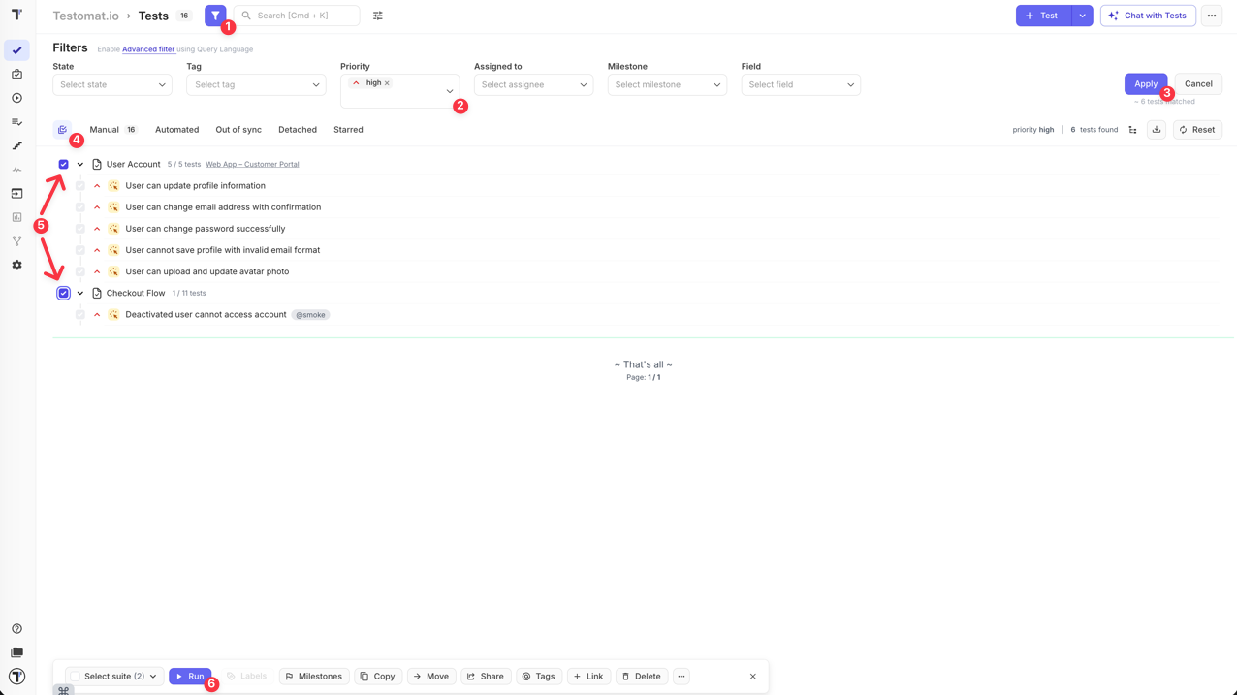Open the Imports arrow-box icon in the sidebar

[x=16, y=194]
